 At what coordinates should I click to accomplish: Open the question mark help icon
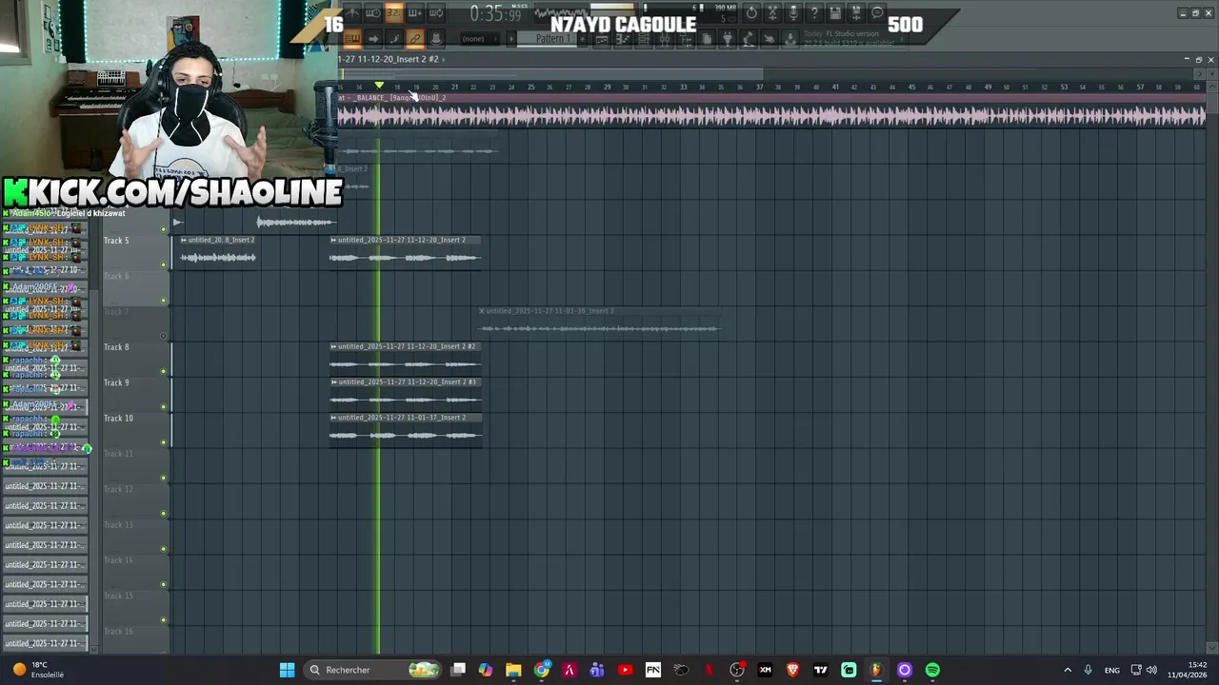tap(814, 13)
